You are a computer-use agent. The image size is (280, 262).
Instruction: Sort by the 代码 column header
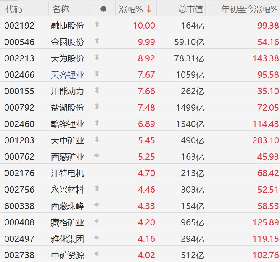(14, 9)
